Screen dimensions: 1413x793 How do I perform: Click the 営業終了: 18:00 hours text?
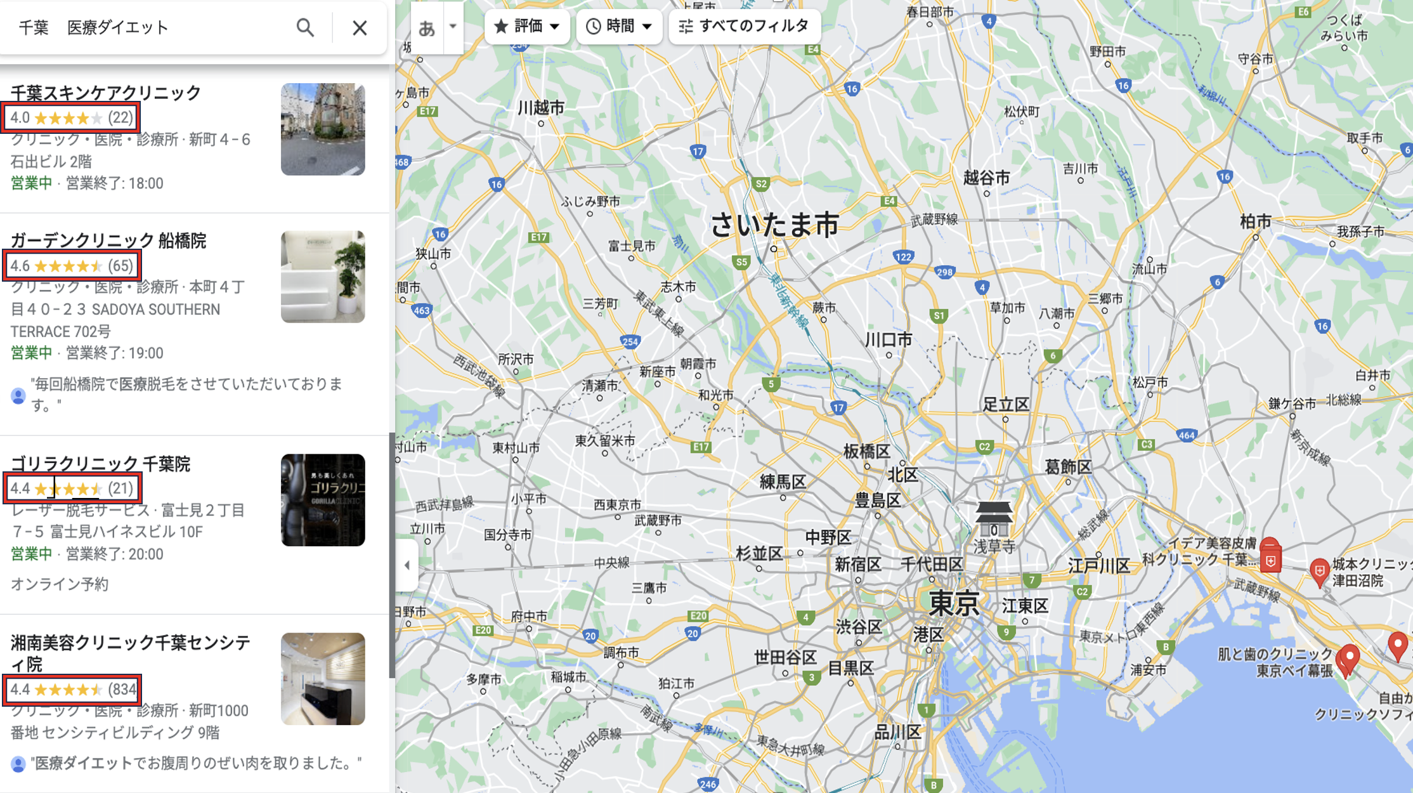[x=115, y=183]
